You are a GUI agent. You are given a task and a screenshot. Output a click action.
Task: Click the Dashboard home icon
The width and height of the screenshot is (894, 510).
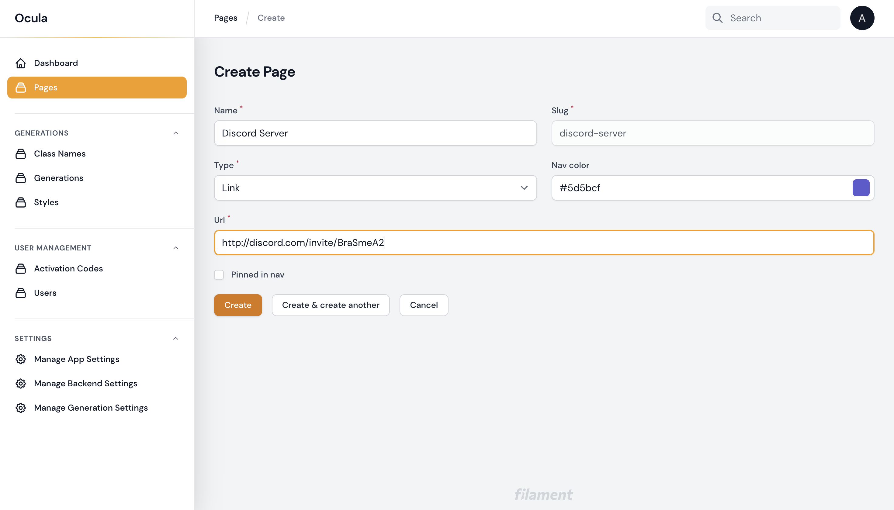coord(21,63)
